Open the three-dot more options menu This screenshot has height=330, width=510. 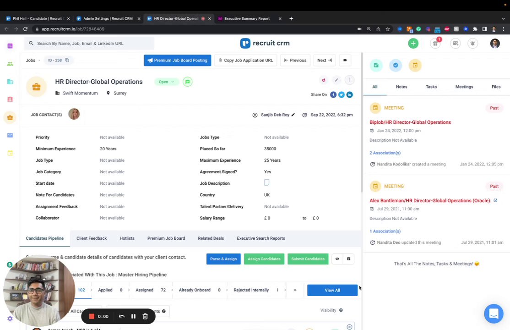tap(349, 80)
